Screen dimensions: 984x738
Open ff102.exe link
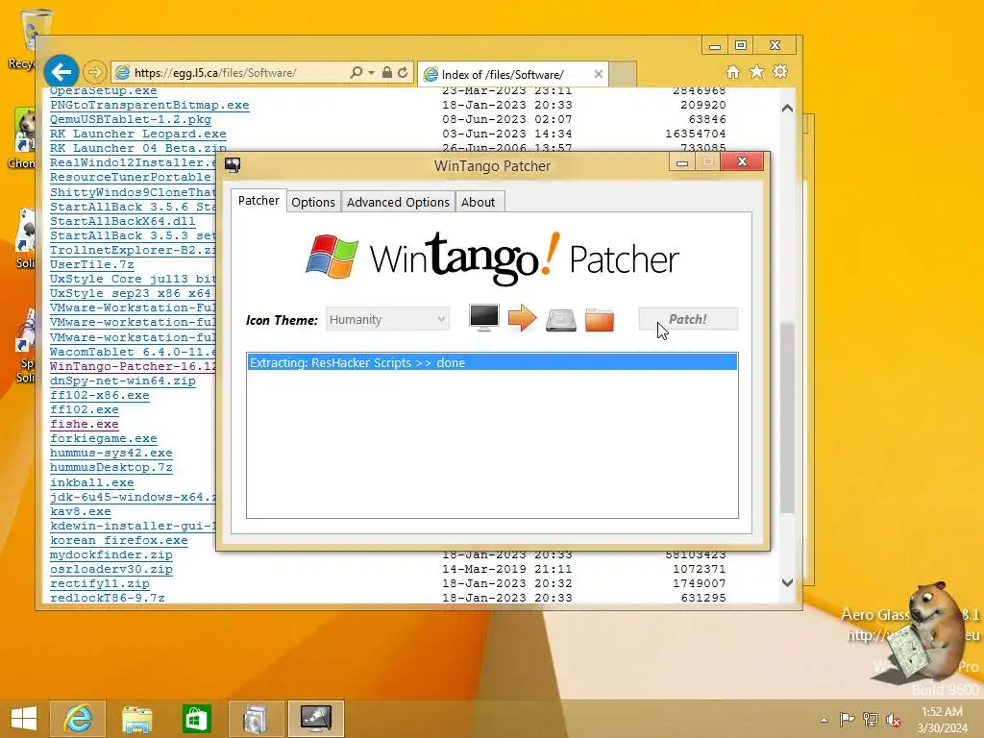tap(85, 409)
